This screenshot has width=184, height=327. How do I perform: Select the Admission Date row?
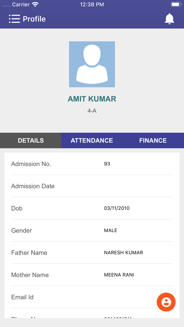[x=92, y=186]
